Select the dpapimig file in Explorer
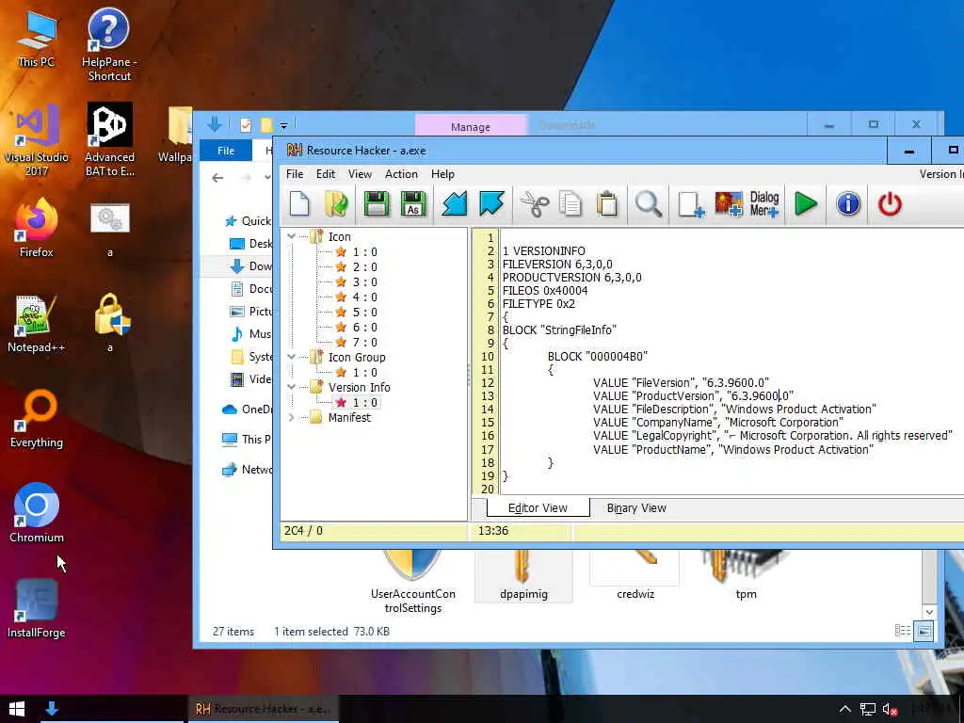The image size is (964, 723). click(523, 575)
